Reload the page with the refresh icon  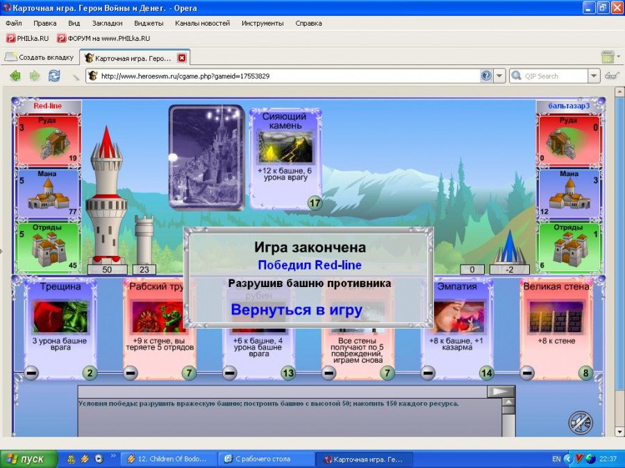point(54,76)
